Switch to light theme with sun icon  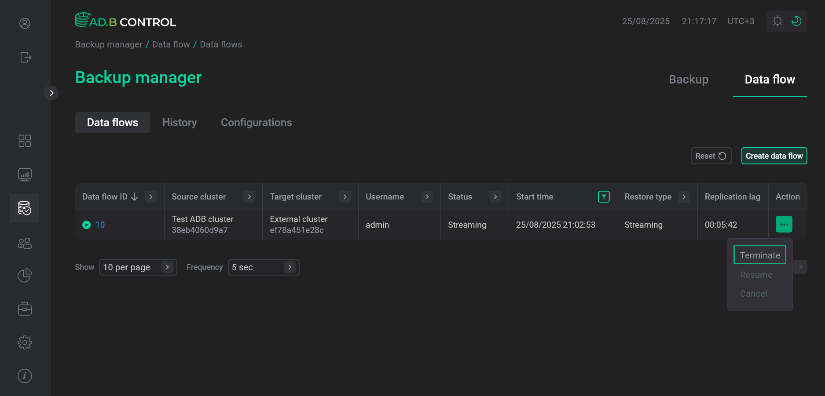click(777, 21)
